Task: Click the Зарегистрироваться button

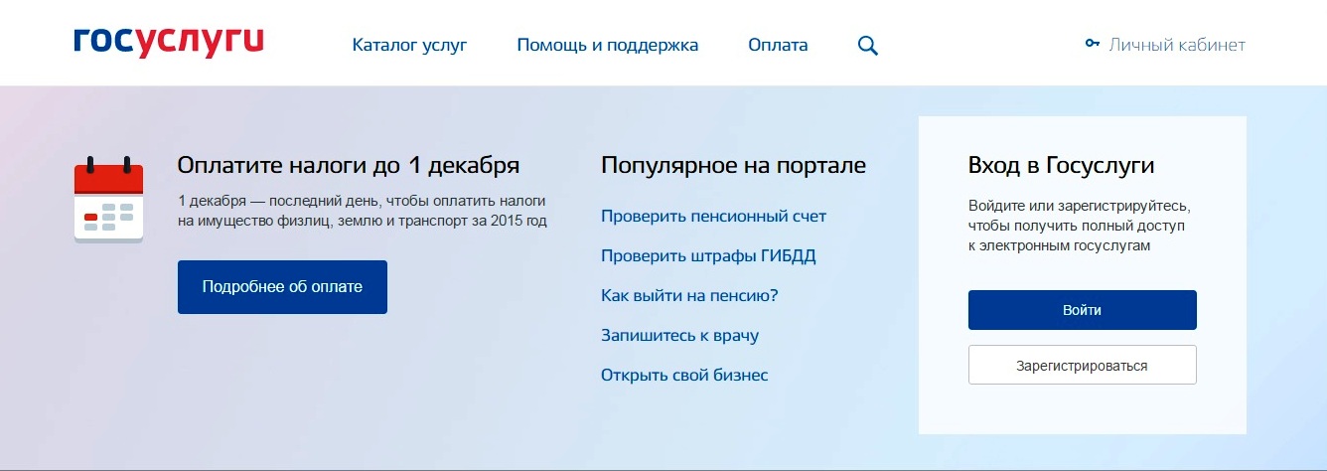Action: point(1083,365)
